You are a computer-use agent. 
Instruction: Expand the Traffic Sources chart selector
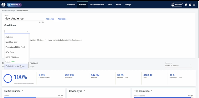click(x=23, y=91)
